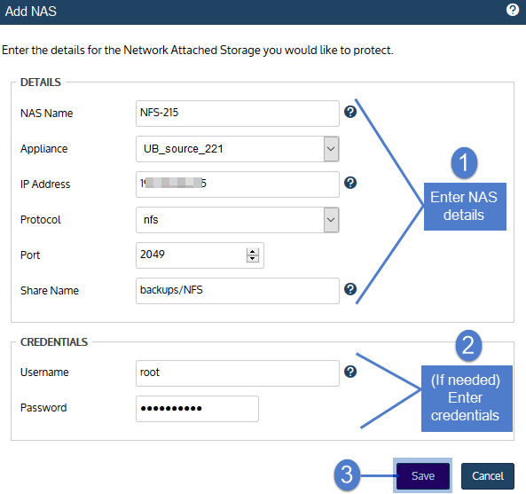Screen dimensions: 526x494
Task: Focus the Share Name field with backups/NFS
Action: pos(238,291)
